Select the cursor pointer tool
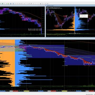The height and width of the screenshot is (95, 95). [32, 4]
